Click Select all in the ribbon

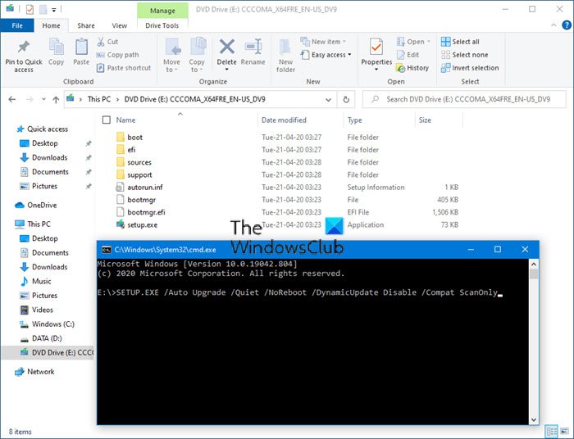coord(460,42)
